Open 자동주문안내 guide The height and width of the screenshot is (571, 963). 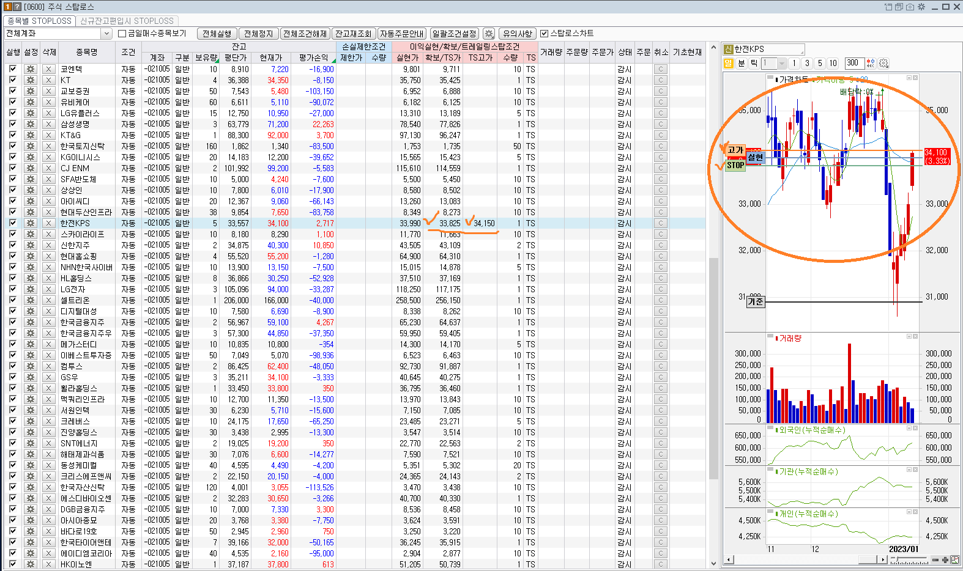402,34
